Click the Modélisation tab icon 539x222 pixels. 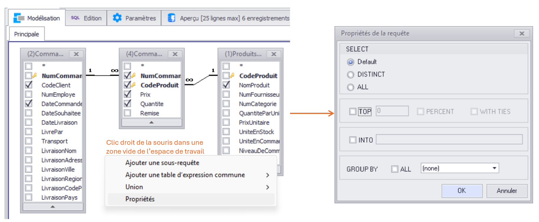[x=19, y=18]
